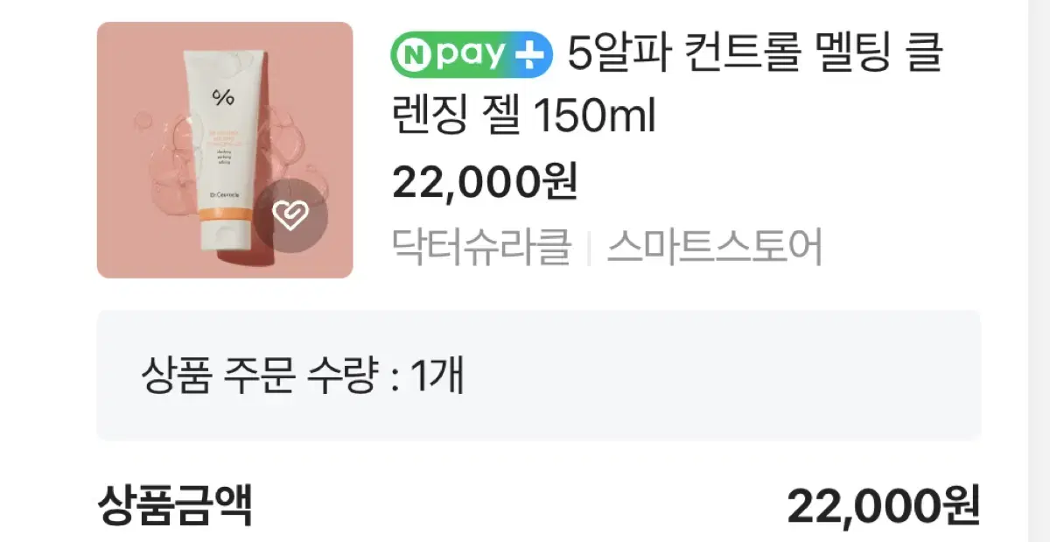Viewport: 1050px width, 542px height.
Task: Click the 스마트스토어 link
Action: [714, 248]
